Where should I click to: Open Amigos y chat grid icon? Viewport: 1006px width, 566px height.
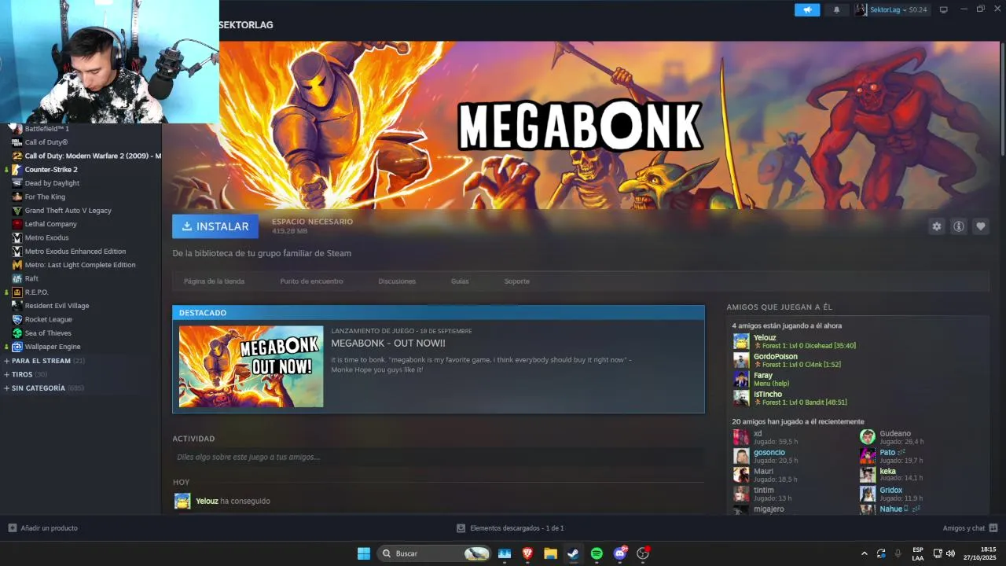(x=993, y=528)
